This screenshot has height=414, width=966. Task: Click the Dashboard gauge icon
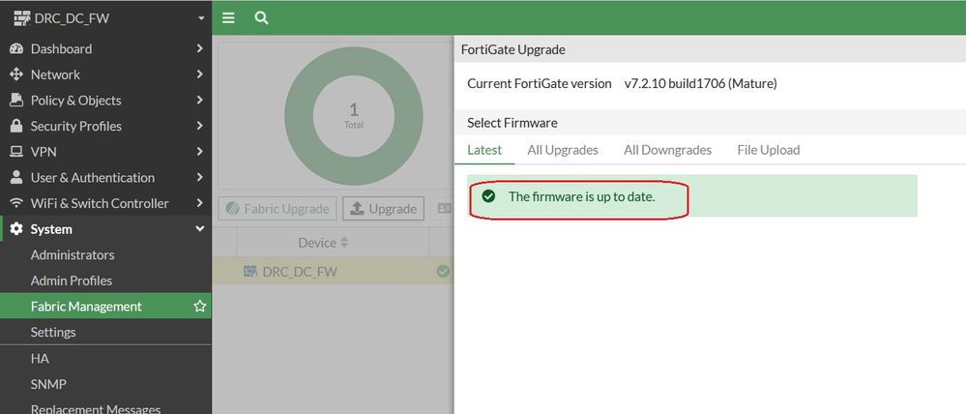[x=15, y=48]
